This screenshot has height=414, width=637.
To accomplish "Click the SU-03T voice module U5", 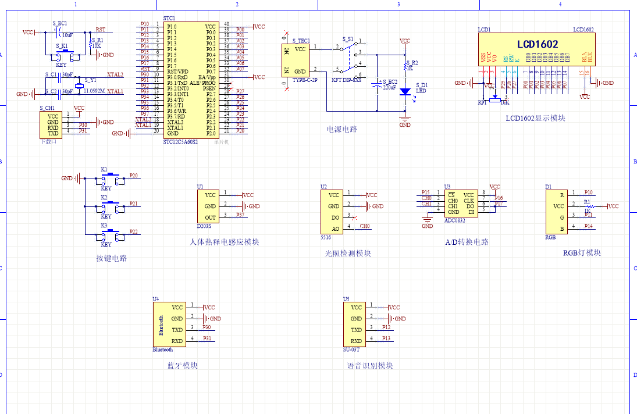I will tap(354, 324).
